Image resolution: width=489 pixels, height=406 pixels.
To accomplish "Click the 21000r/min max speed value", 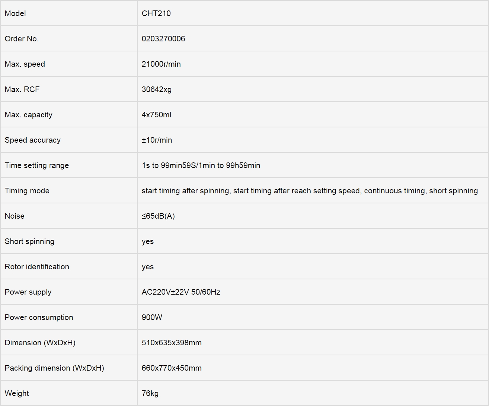I will pos(161,64).
